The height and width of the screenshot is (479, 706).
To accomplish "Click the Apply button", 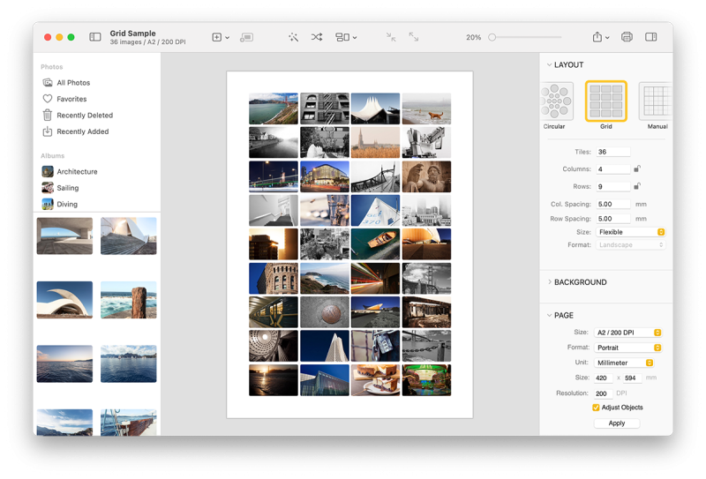I will [617, 423].
